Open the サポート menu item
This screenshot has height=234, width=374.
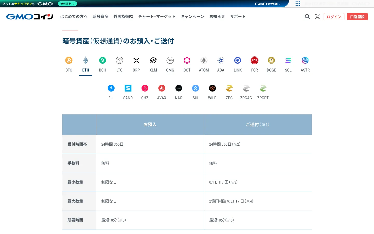(238, 17)
